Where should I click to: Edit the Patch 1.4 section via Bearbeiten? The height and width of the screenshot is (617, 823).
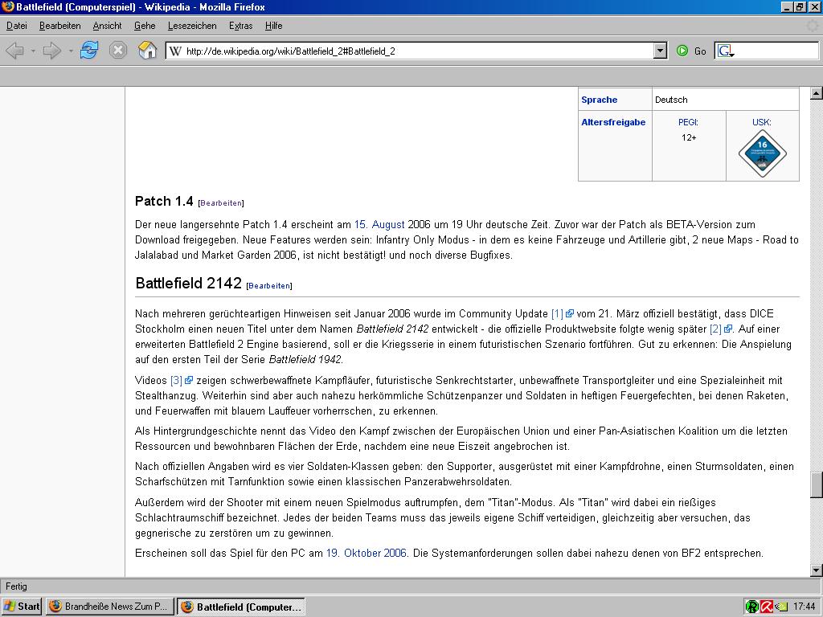coord(221,203)
